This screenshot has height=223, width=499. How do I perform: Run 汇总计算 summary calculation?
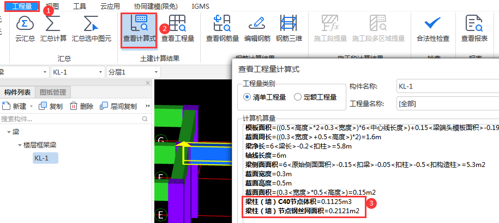pos(53,28)
